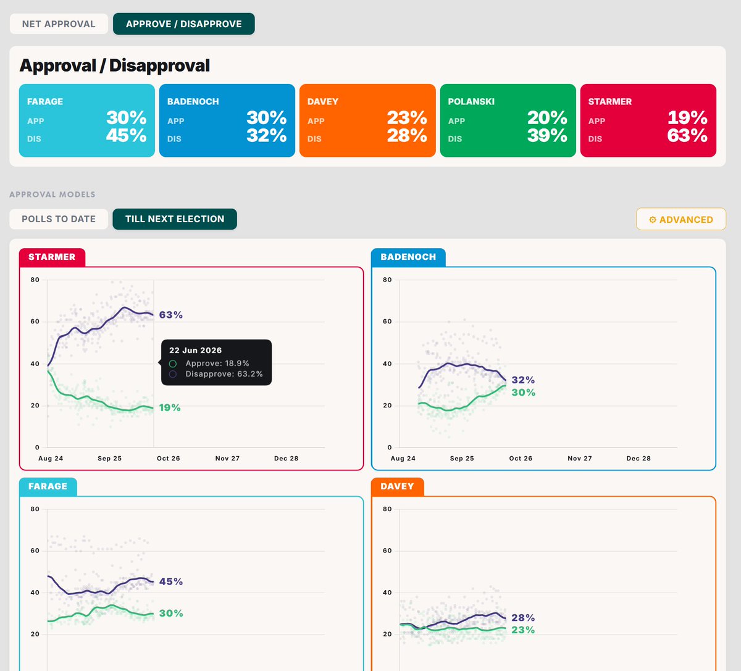Click the Davey chart label tab
This screenshot has height=671, width=741.
(x=397, y=486)
